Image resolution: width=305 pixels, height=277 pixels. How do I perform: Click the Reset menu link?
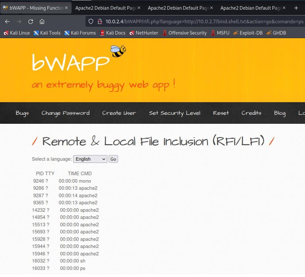(221, 113)
